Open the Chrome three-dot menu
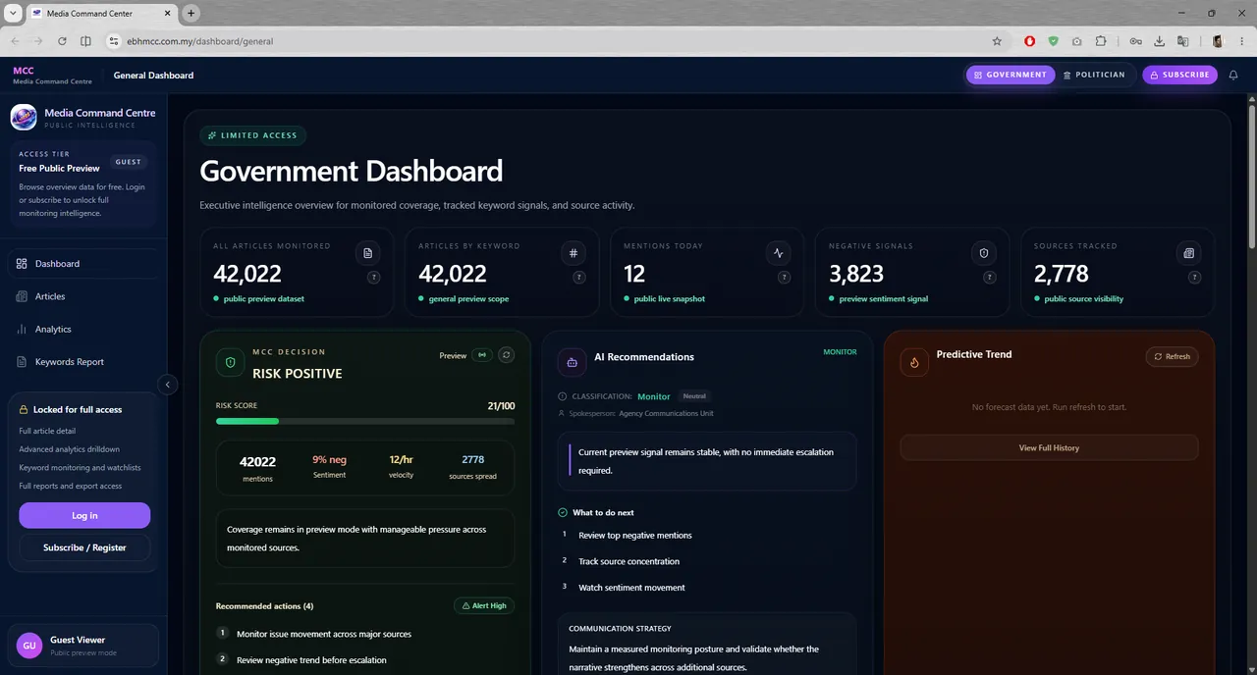 1240,41
